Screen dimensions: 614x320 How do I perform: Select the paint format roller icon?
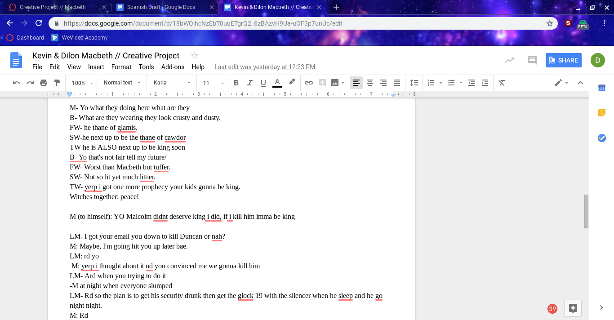[x=57, y=83]
